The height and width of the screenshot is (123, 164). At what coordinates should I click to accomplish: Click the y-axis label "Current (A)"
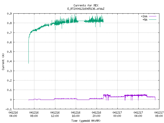(3, 61)
